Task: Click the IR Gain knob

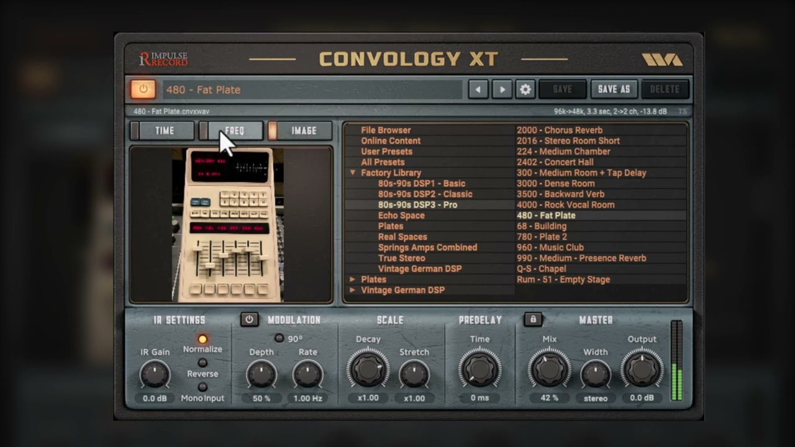Action: [x=155, y=374]
